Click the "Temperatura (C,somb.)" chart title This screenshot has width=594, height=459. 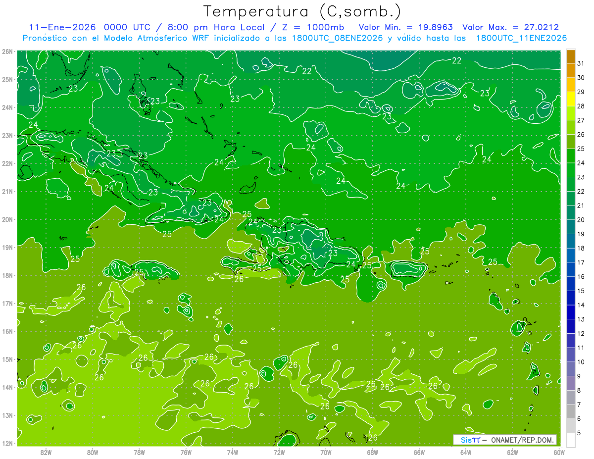pos(302,12)
